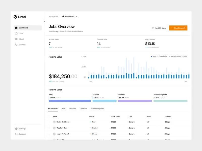Click the About grid icon
This screenshot has height=151, width=202.
pos(16,39)
